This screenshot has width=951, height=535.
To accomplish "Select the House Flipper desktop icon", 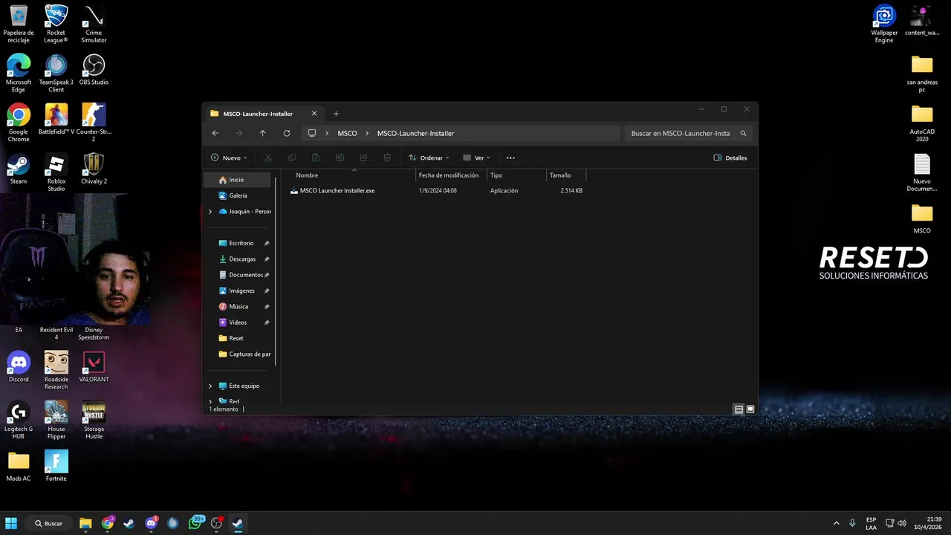I will coord(56,420).
